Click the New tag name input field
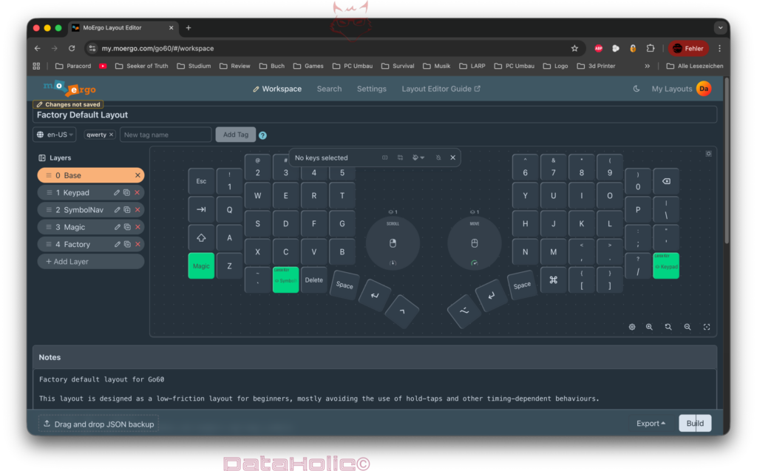 click(166, 135)
